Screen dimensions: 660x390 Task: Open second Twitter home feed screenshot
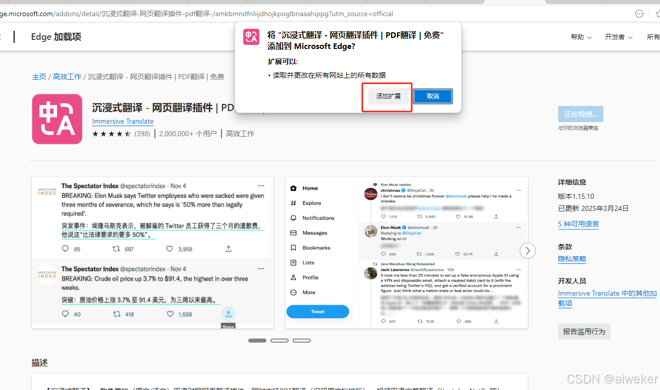point(407,252)
